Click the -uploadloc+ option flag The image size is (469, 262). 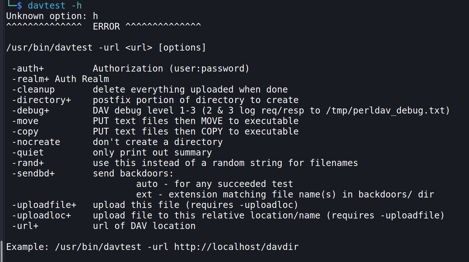tap(41, 216)
